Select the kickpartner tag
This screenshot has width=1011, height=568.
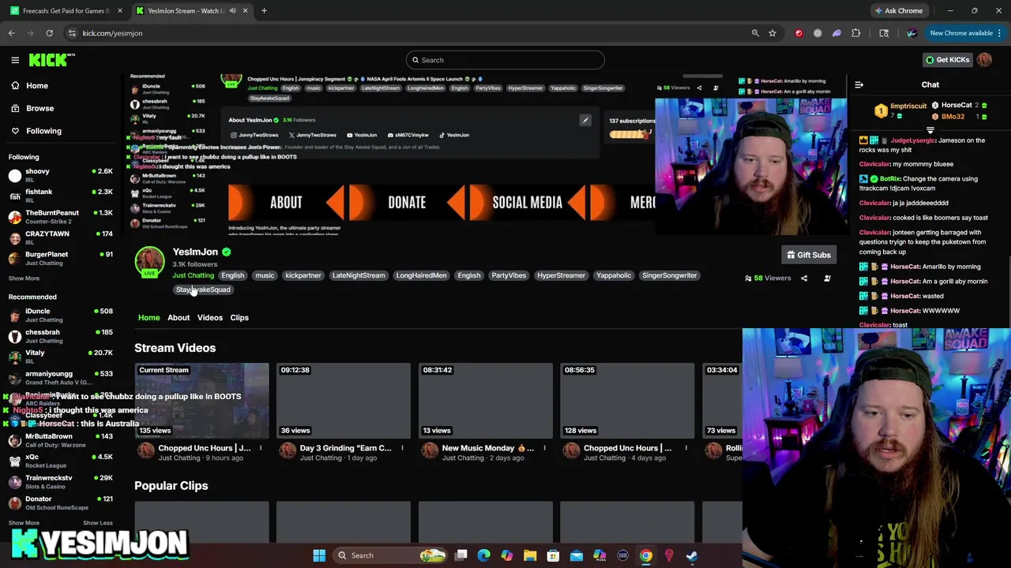point(303,275)
